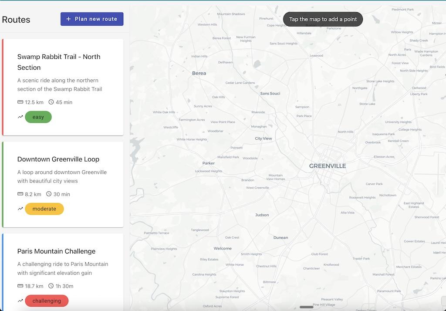The height and width of the screenshot is (311, 446).
Task: Click the Stone Lake label on the map
Action: (x=367, y=104)
